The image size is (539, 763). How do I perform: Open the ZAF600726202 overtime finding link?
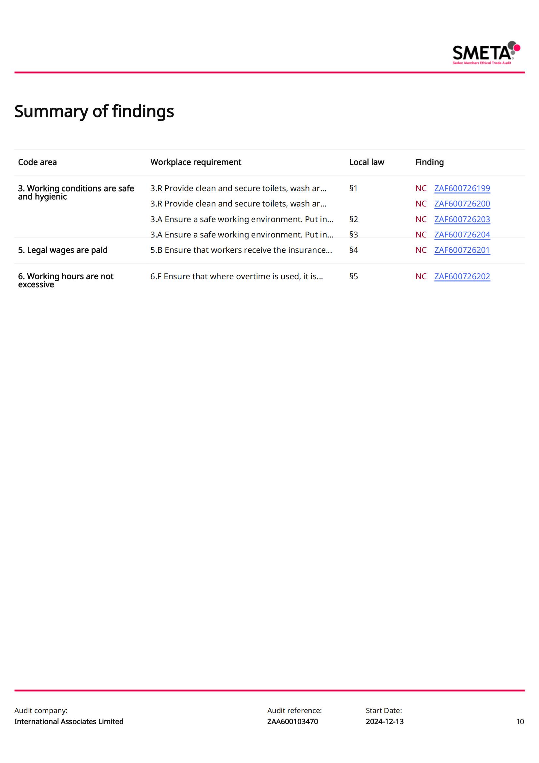coord(462,276)
